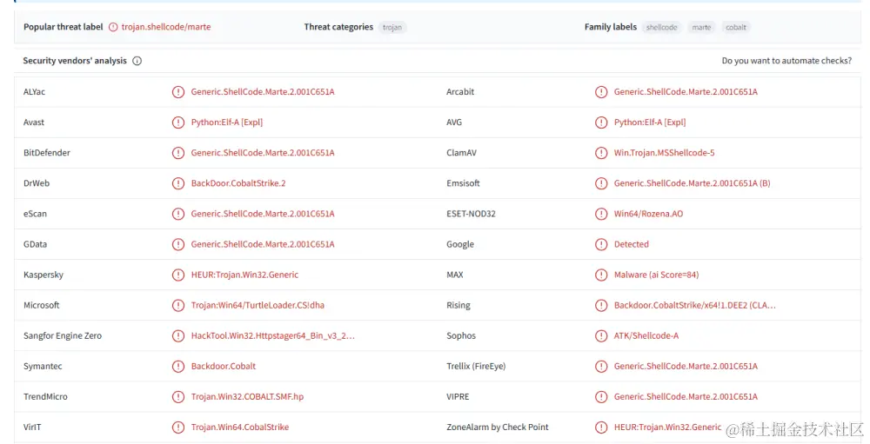Click BitDefender's detection warning icon
Viewport: 870px width, 444px height.
point(178,153)
